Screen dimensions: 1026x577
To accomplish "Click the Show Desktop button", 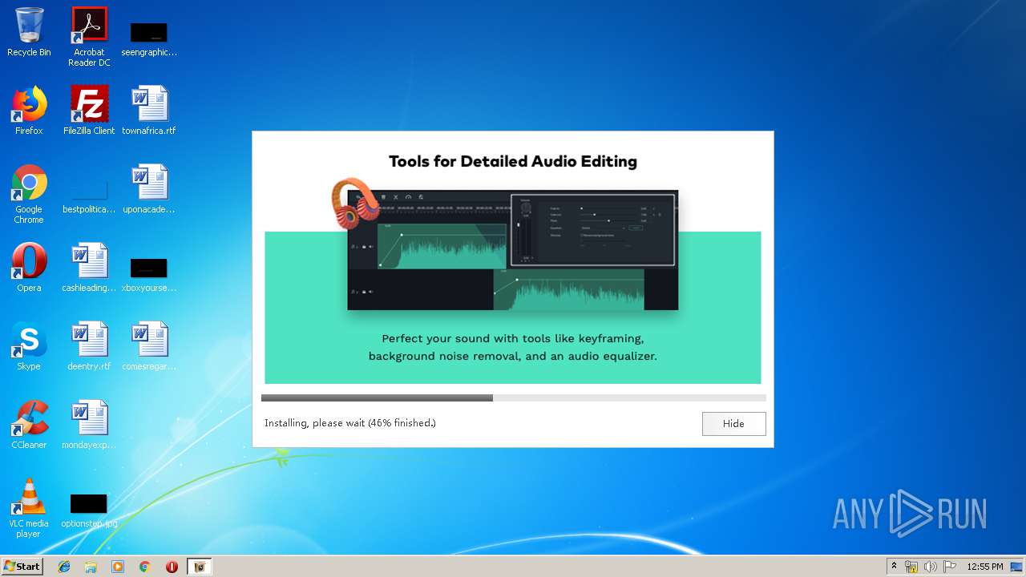I will tap(1018, 567).
